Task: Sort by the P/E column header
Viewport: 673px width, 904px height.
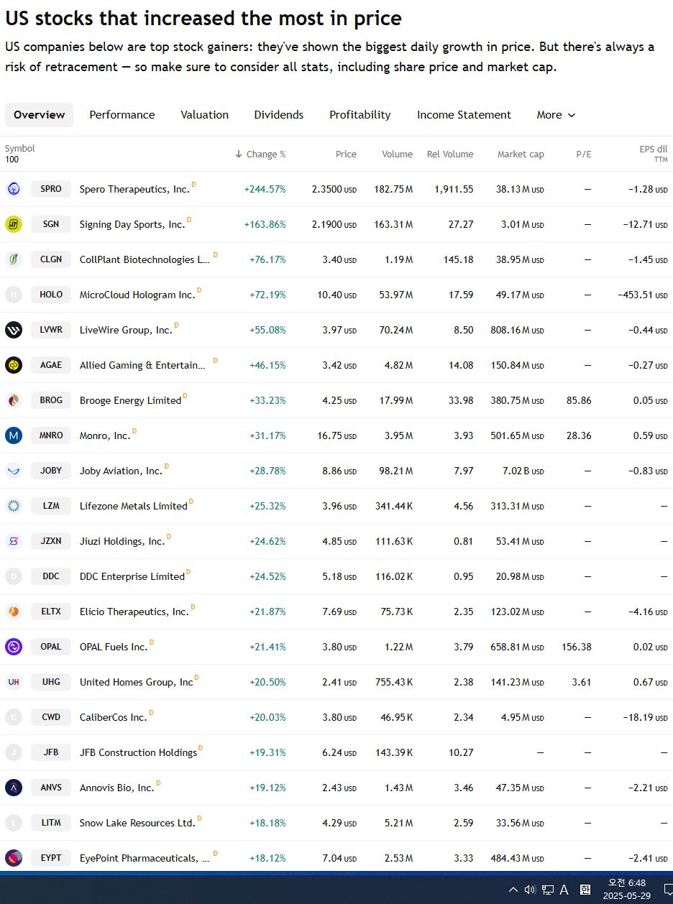Action: pos(584,154)
